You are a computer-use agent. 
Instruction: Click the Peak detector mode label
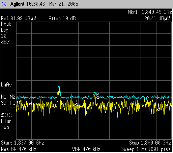pos(6,24)
